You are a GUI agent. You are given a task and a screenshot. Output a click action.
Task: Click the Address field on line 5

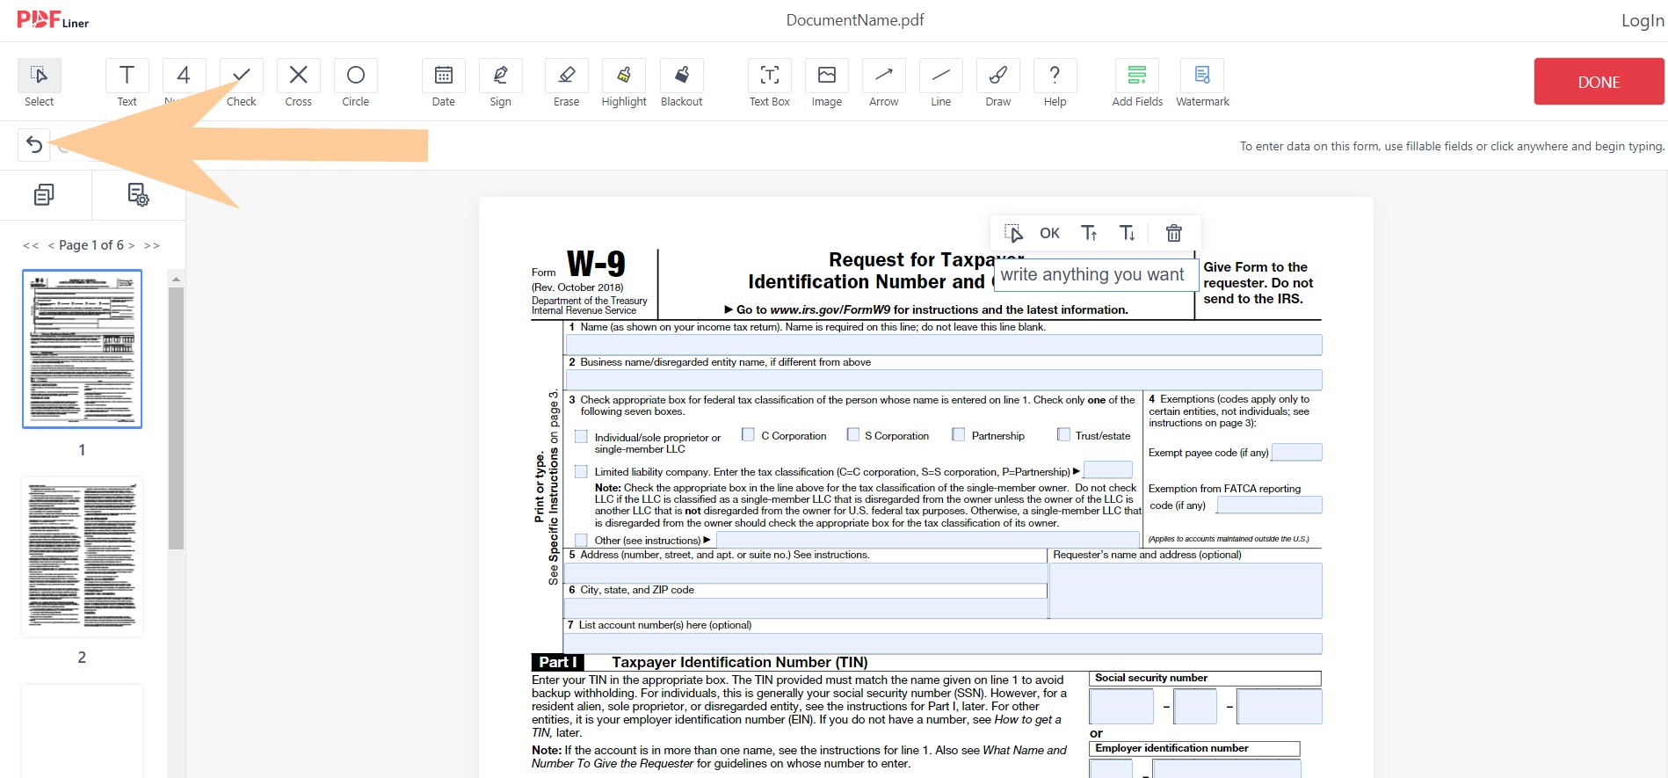[805, 573]
